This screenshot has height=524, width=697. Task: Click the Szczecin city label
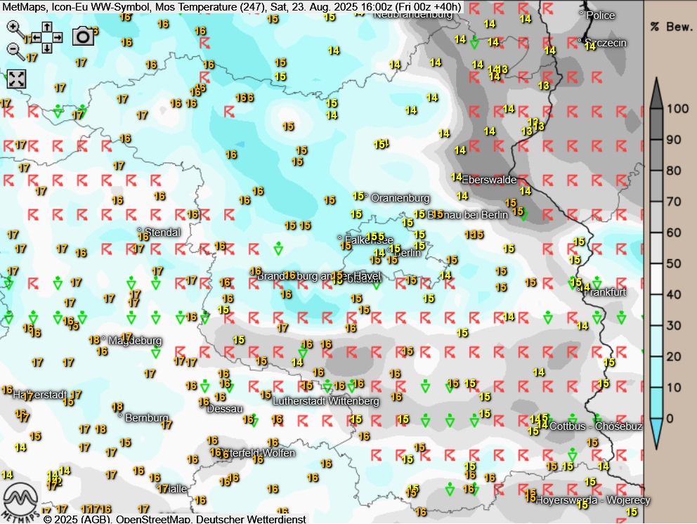point(604,43)
